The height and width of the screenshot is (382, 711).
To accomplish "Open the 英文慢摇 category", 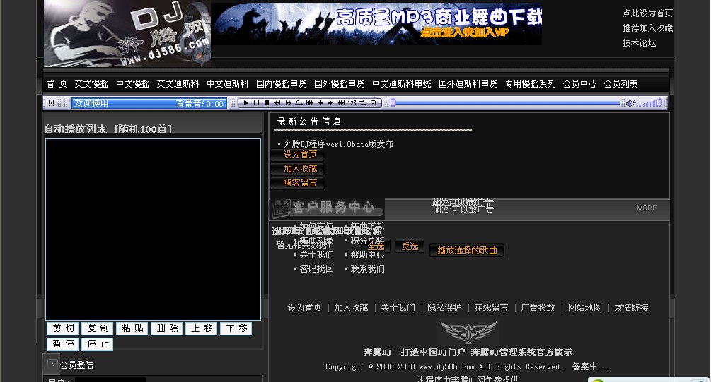I will tap(91, 84).
